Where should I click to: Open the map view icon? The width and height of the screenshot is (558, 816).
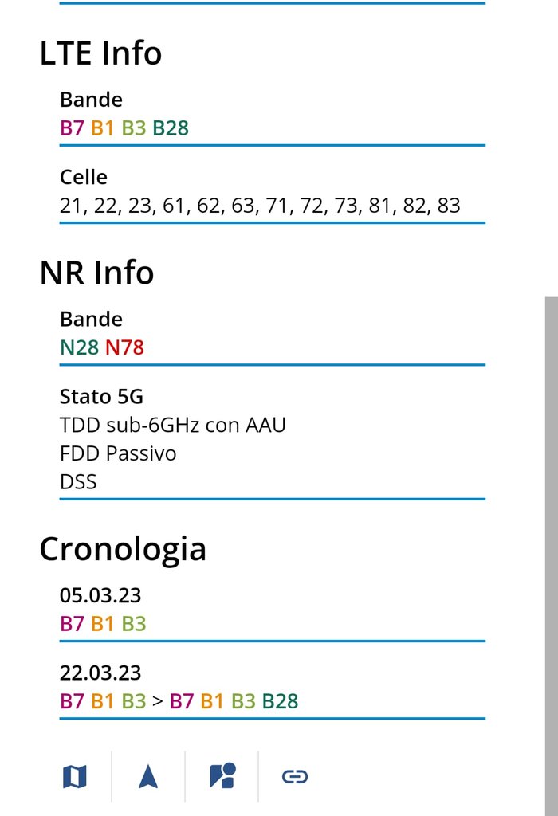(x=74, y=776)
